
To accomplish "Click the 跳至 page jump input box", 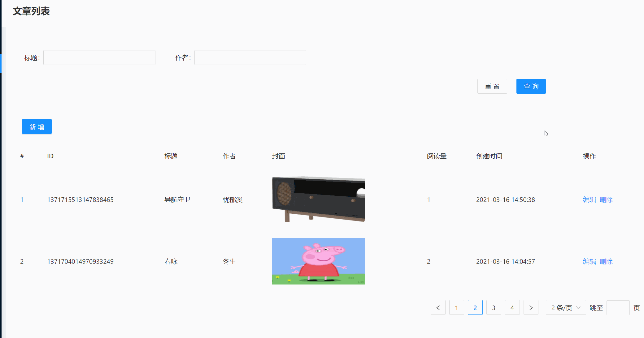I will click(618, 308).
